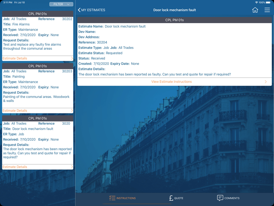Screen dimensions: 274x206
Task: Switch to the QUOTE tab
Action: pyautogui.click(x=176, y=198)
